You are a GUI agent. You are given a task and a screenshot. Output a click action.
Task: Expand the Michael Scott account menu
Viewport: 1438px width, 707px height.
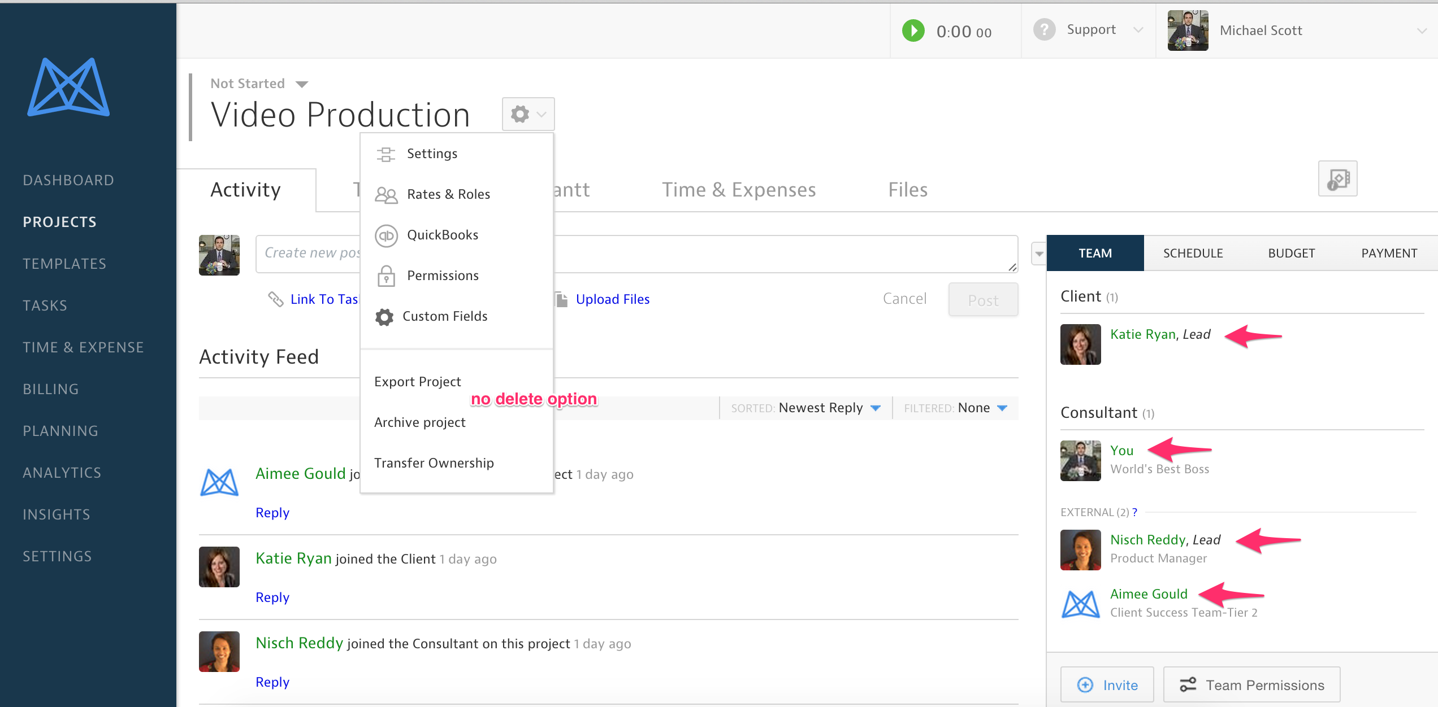(1421, 31)
